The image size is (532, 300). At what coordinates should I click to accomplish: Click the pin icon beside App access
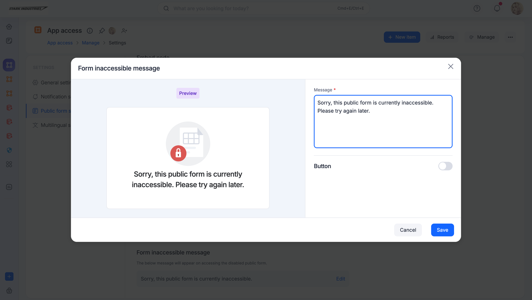point(102,31)
